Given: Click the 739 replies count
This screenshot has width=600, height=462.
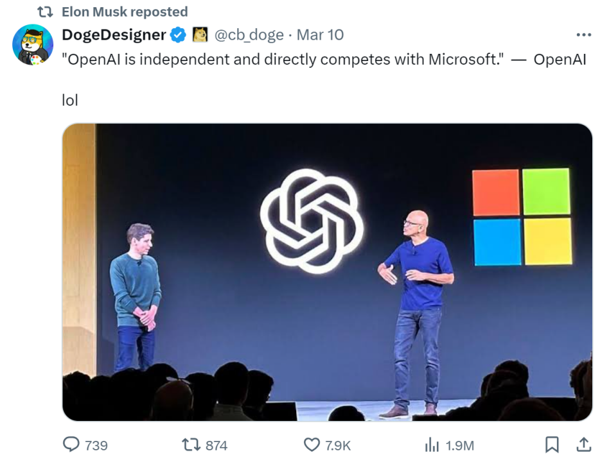Looking at the screenshot, I should (x=95, y=445).
